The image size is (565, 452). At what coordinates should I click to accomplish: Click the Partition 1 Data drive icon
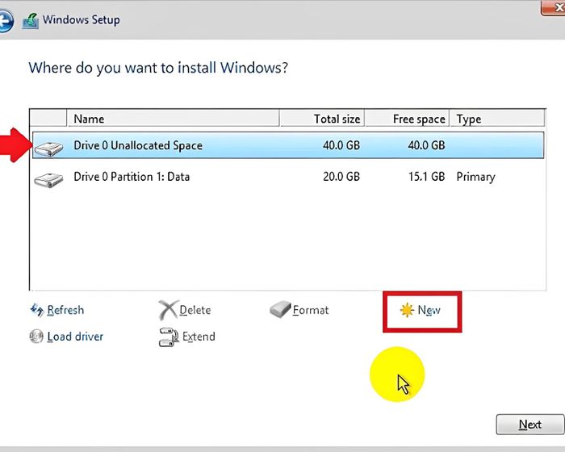coord(48,180)
